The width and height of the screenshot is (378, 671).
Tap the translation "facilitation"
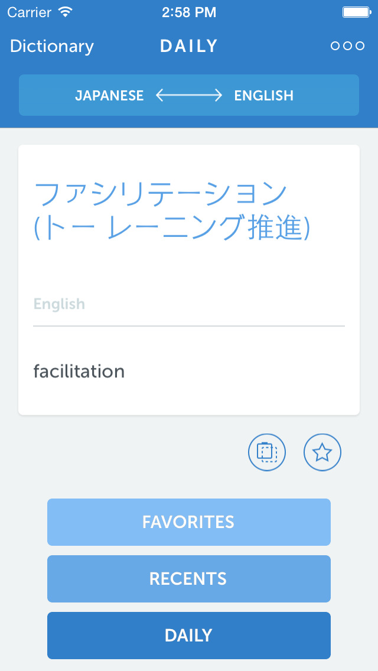[79, 372]
